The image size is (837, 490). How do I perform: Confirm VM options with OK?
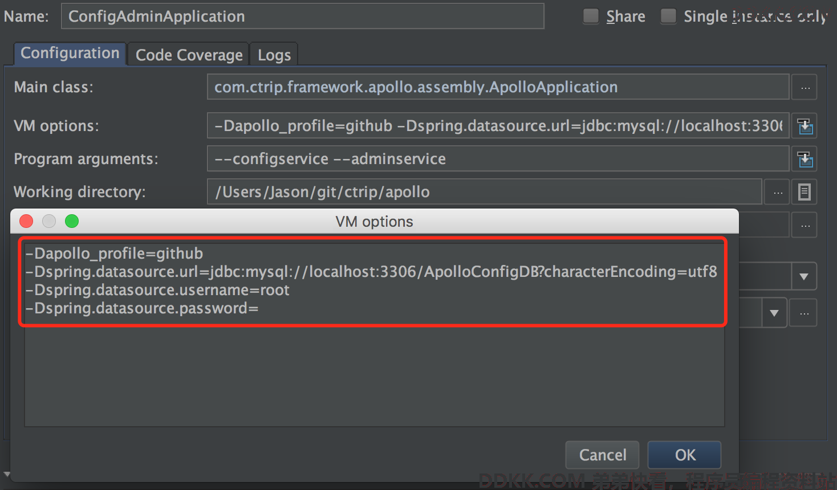tap(685, 455)
